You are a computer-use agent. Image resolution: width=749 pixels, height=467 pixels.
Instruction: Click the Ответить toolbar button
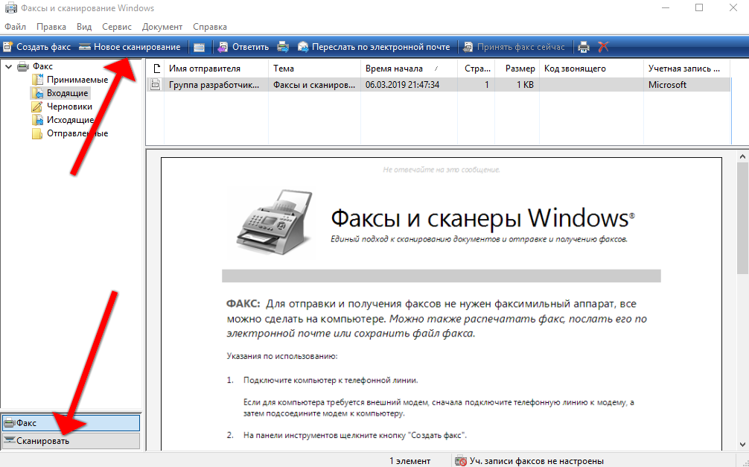click(243, 47)
